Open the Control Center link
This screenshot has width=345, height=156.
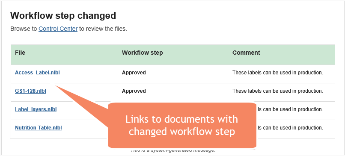click(x=58, y=29)
